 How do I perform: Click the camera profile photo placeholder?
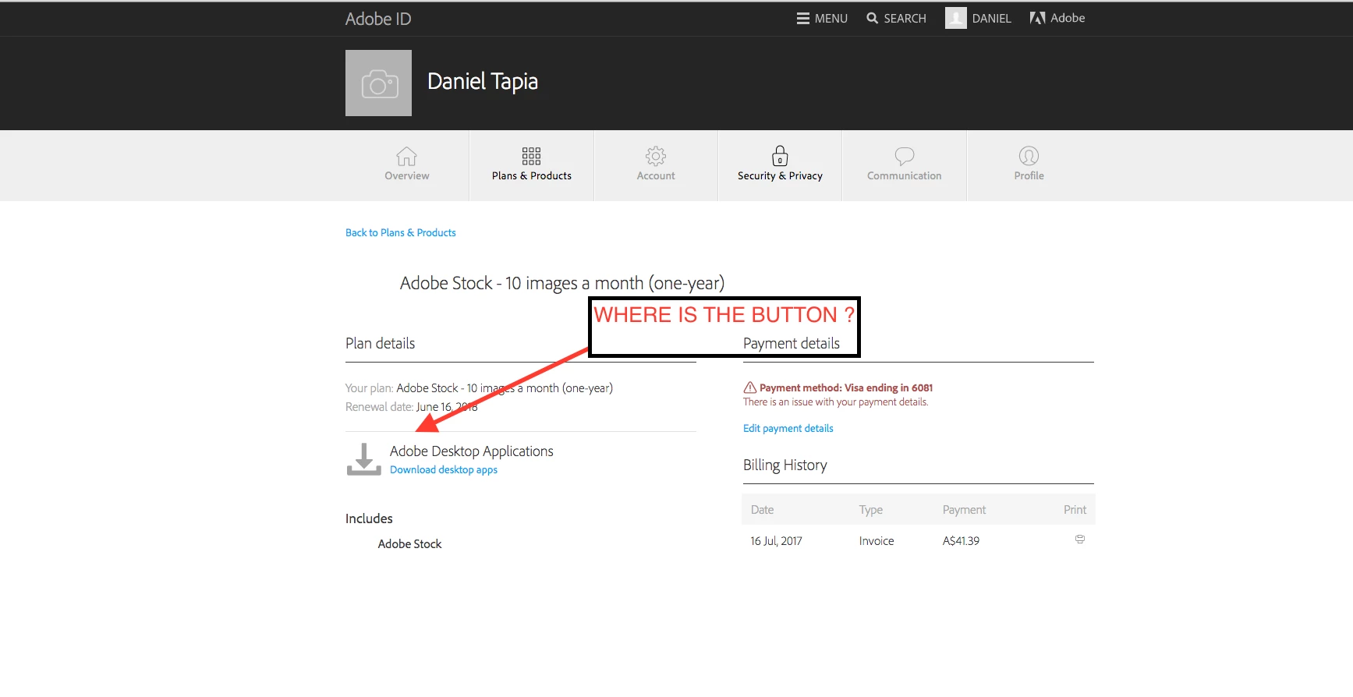378,83
